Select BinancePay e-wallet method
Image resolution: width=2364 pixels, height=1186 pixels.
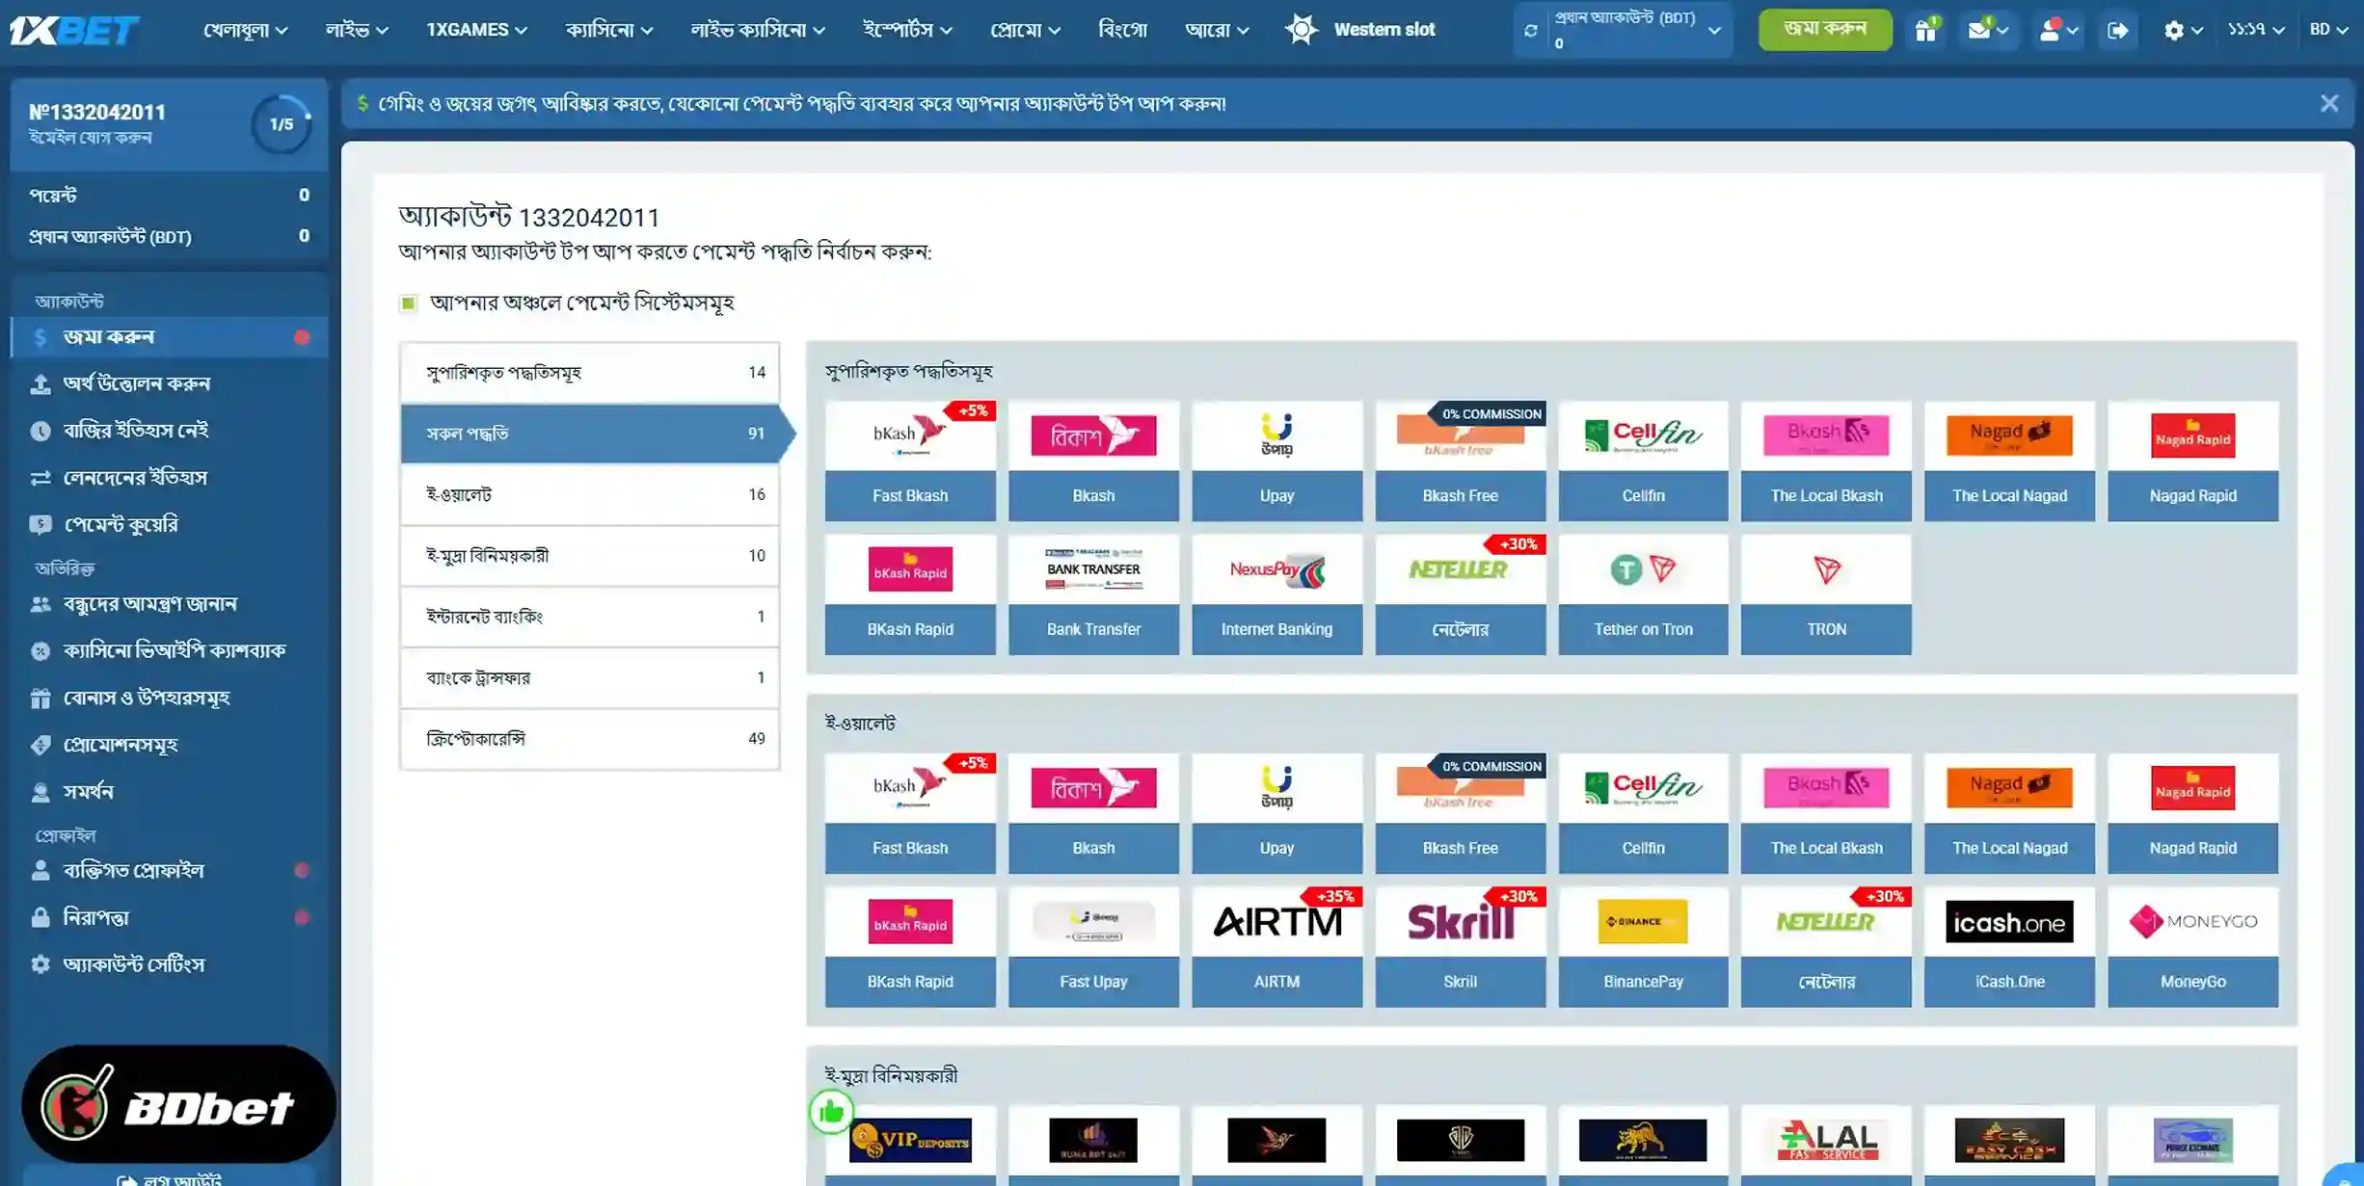1643,947
